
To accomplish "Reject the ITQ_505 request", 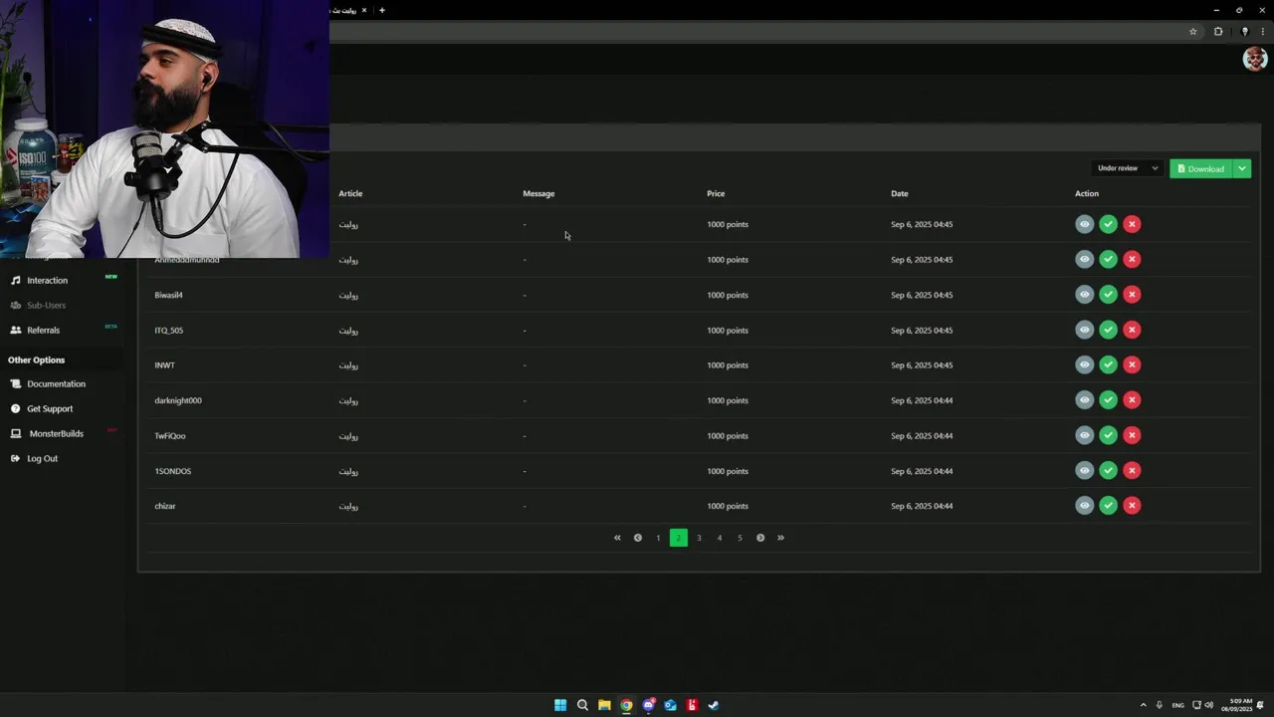I will click(1132, 330).
